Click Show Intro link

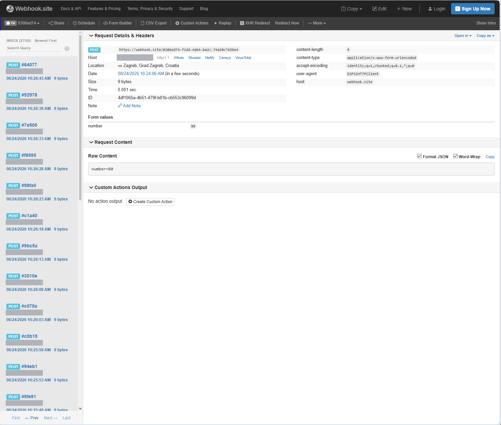pos(486,23)
